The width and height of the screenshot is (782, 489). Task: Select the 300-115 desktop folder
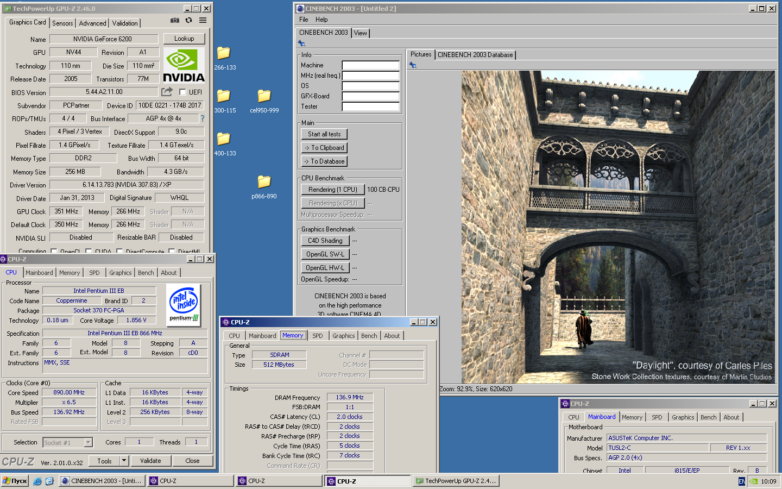pyautogui.click(x=224, y=101)
